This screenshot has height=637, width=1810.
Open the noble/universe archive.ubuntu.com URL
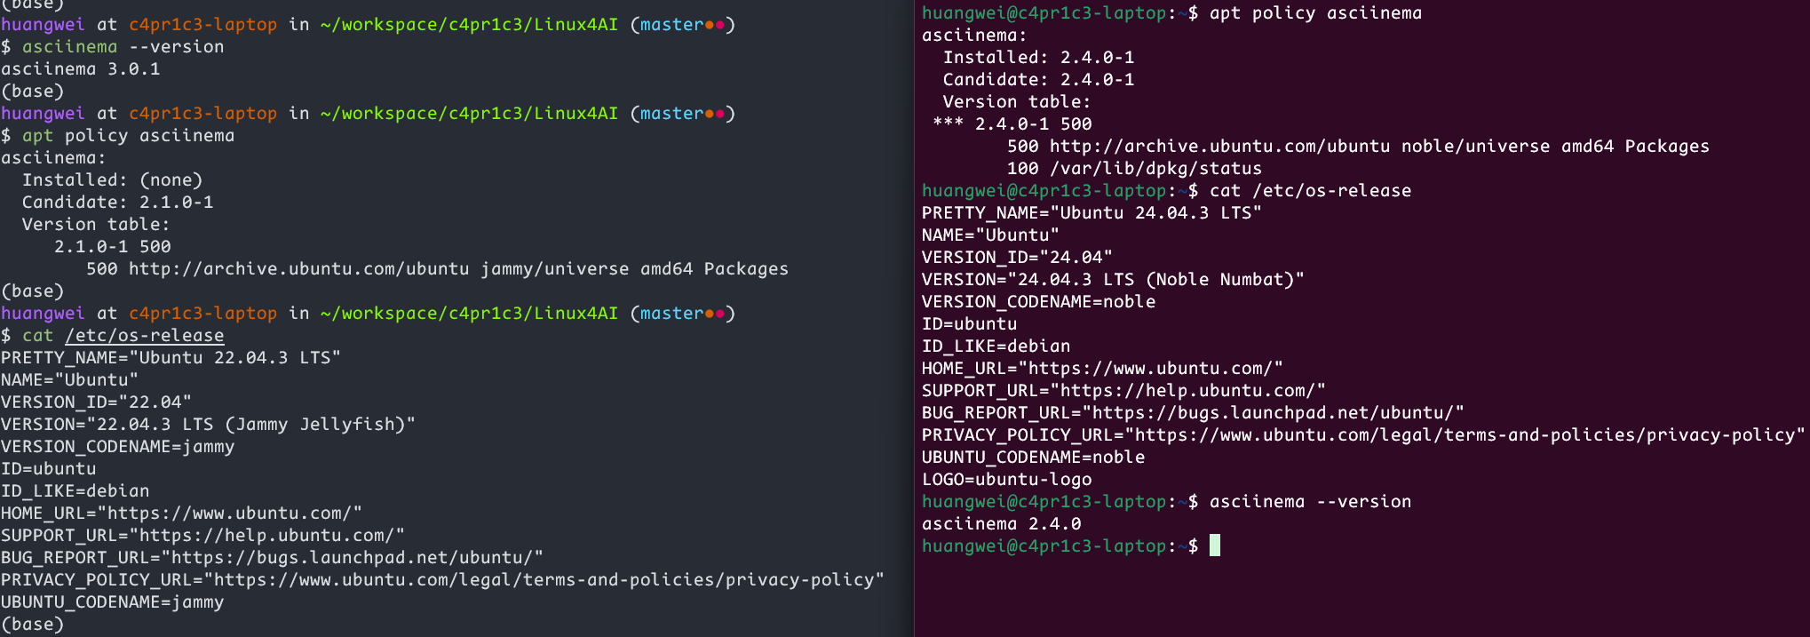[1219, 146]
